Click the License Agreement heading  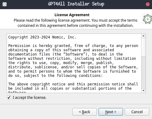72,15
